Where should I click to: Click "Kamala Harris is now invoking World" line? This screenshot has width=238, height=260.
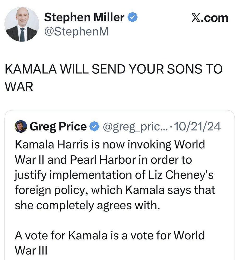pyautogui.click(x=110, y=145)
